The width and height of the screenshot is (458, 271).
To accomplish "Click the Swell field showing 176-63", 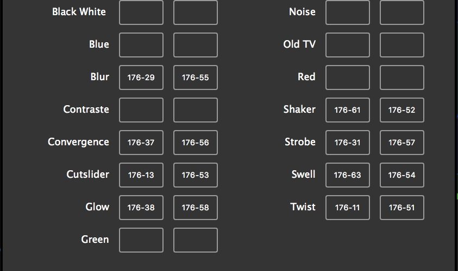I will click(348, 175).
